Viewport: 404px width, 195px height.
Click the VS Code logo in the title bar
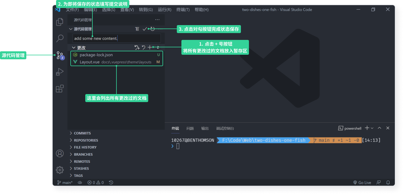58,9
